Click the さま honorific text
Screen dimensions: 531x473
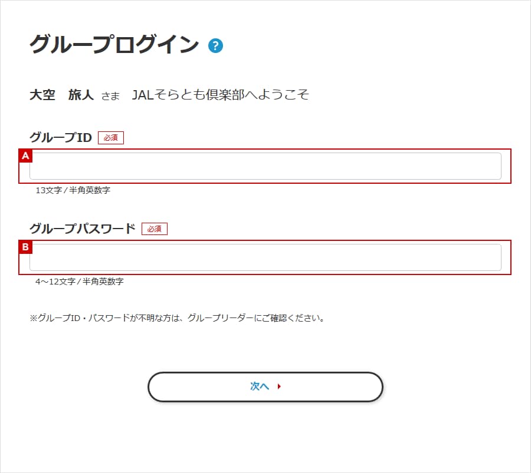click(x=110, y=95)
